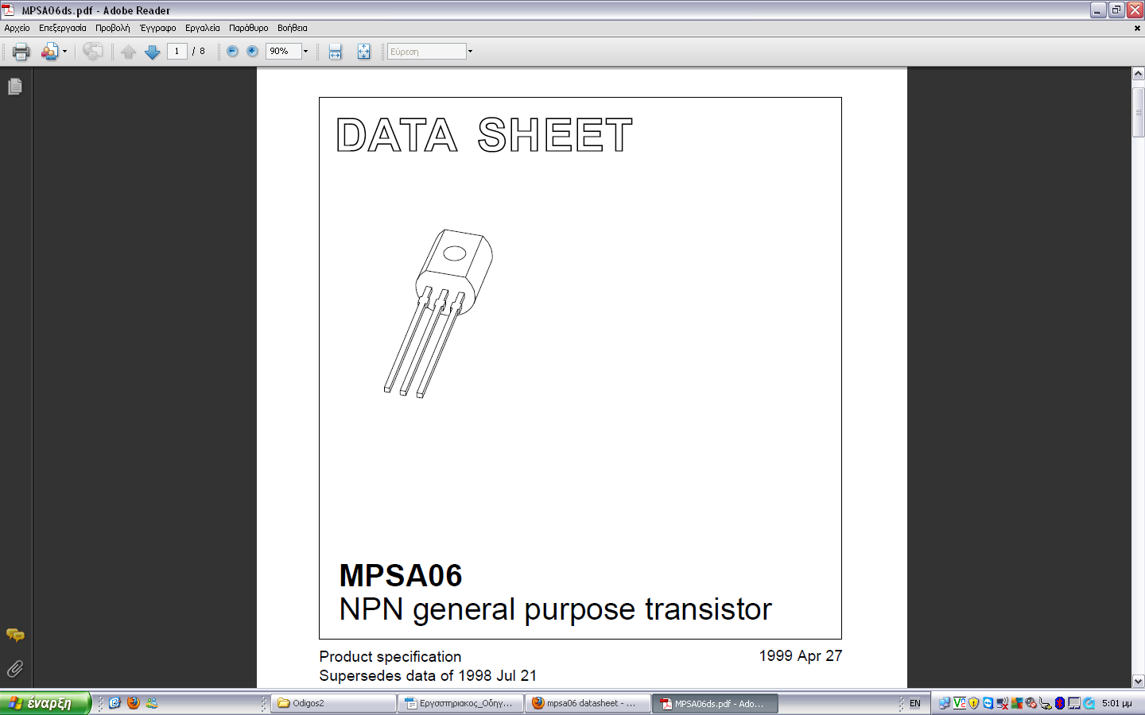Open the Προβολή menu
Image resolution: width=1145 pixels, height=715 pixels.
click(x=113, y=28)
